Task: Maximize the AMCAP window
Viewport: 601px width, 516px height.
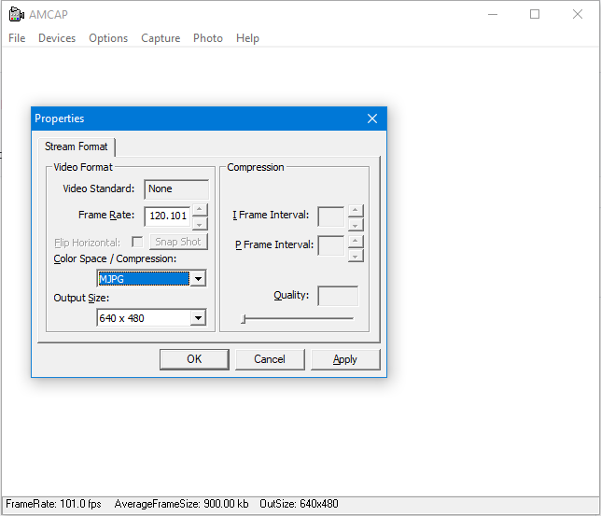Action: click(x=535, y=15)
